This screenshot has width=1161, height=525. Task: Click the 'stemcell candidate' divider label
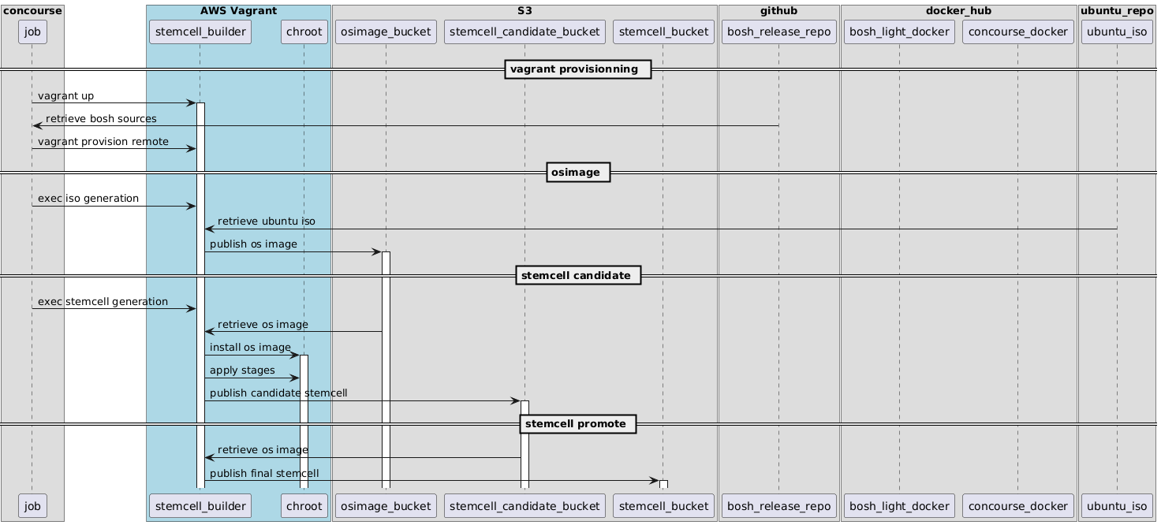coord(578,276)
